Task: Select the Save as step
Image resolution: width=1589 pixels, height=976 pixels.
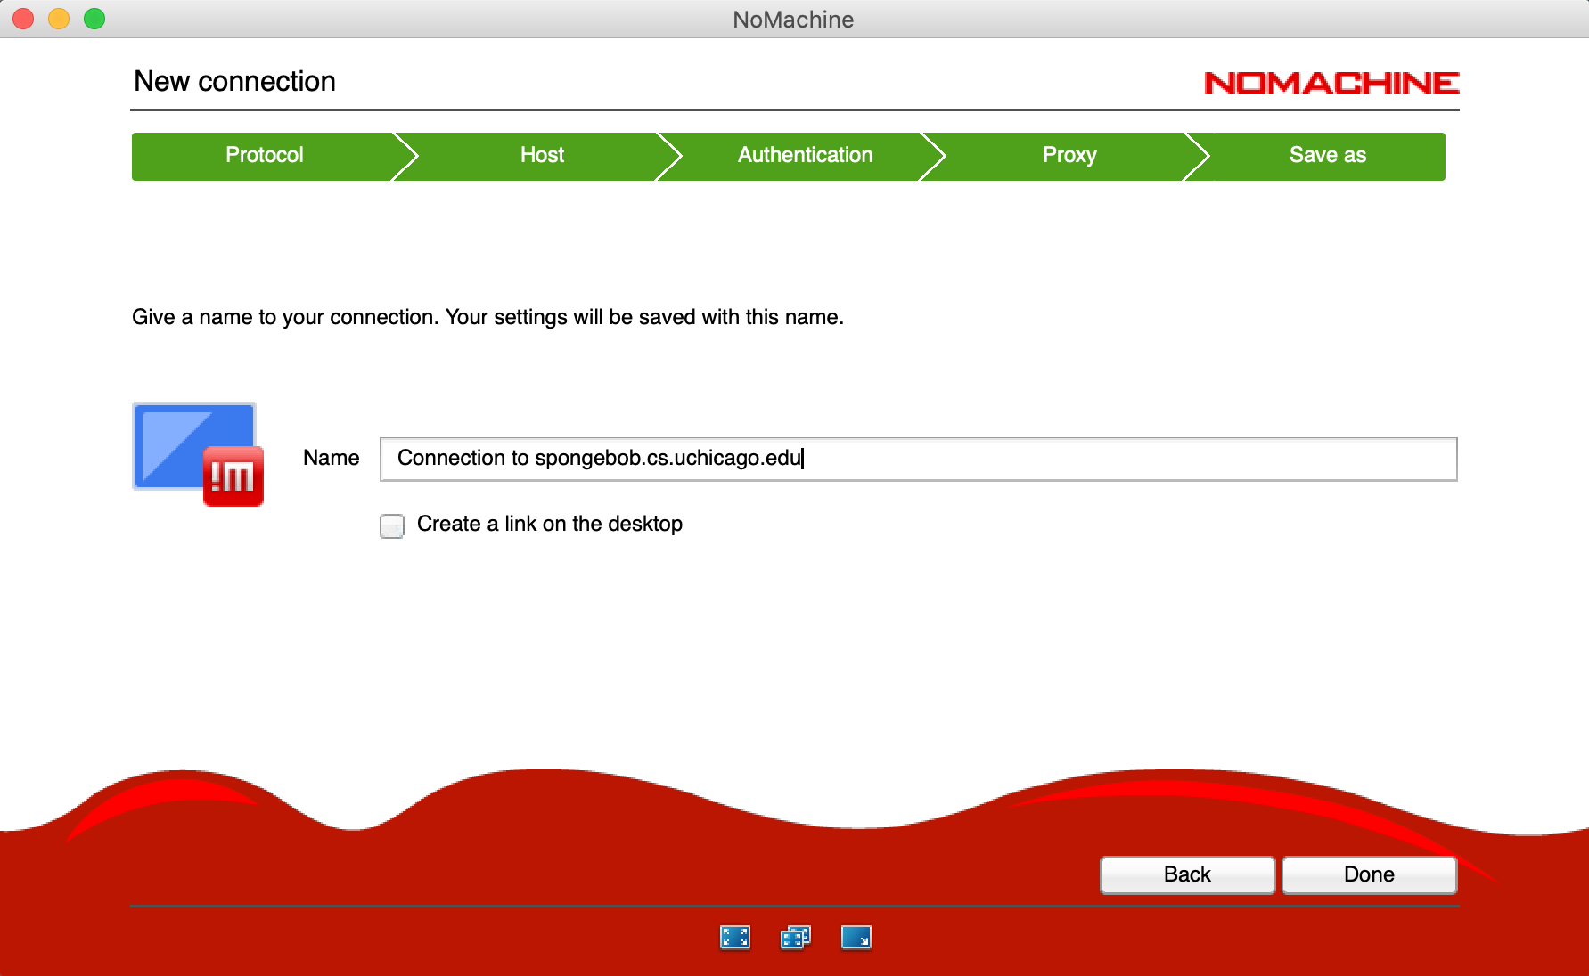Action: (1327, 156)
